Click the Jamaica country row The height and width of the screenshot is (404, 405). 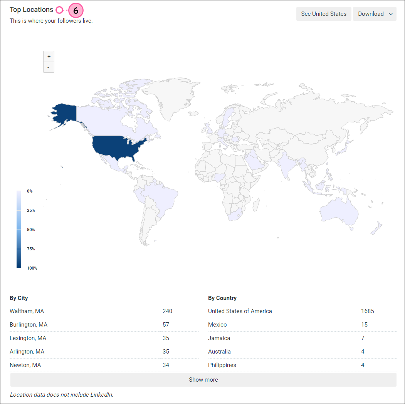click(x=302, y=338)
